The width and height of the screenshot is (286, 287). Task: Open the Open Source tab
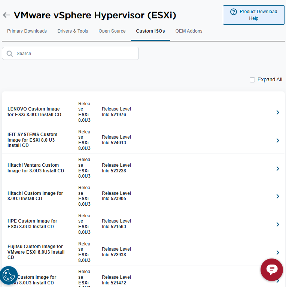click(x=112, y=31)
